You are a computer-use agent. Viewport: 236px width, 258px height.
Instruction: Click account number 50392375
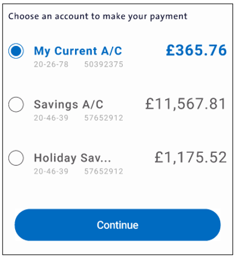[x=103, y=64]
